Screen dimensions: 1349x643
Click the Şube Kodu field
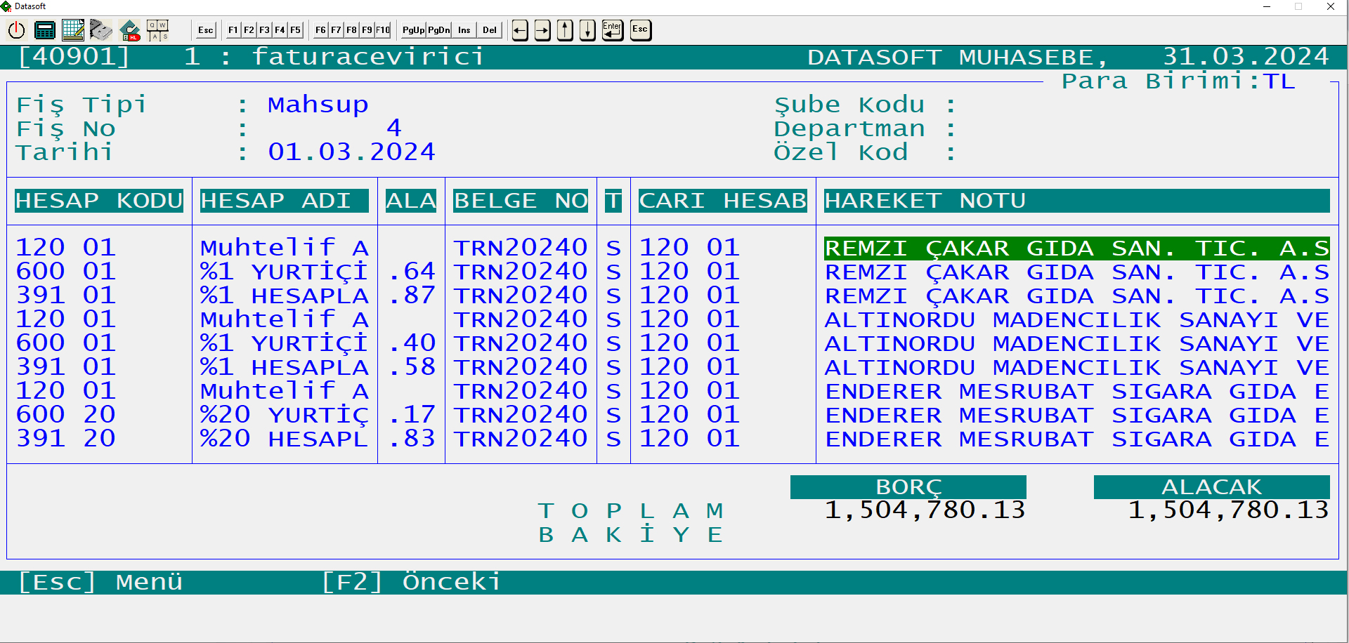(865, 105)
